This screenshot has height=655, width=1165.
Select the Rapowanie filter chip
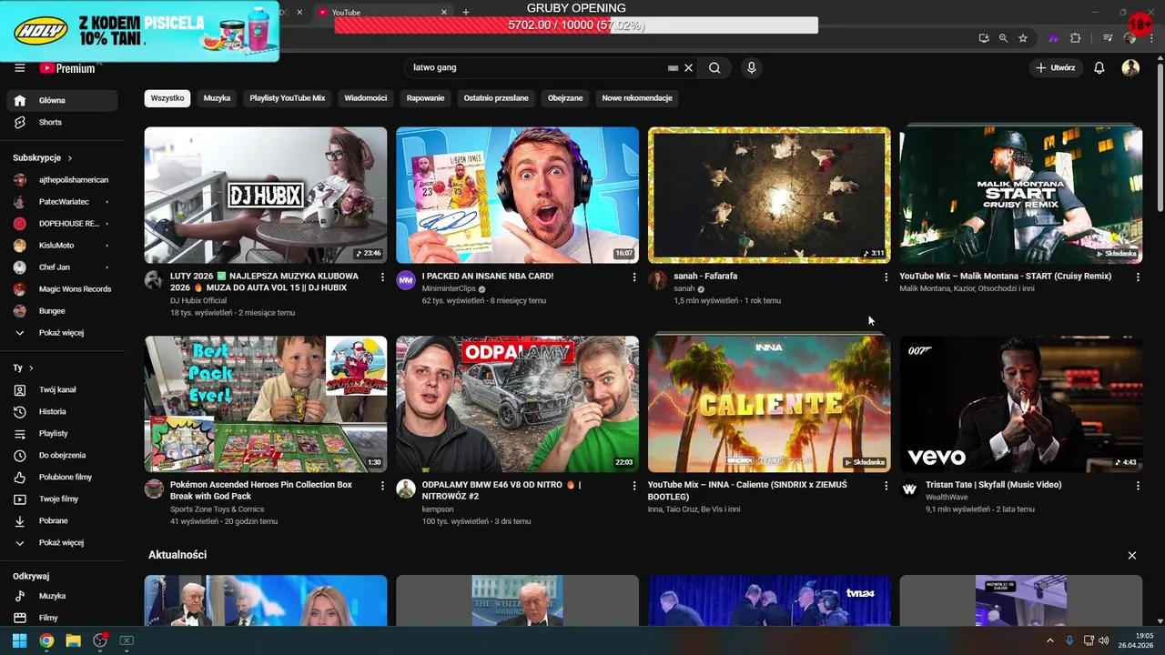(425, 98)
